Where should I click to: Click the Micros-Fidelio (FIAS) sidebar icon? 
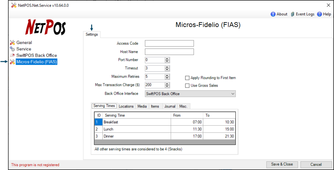pos(12,62)
